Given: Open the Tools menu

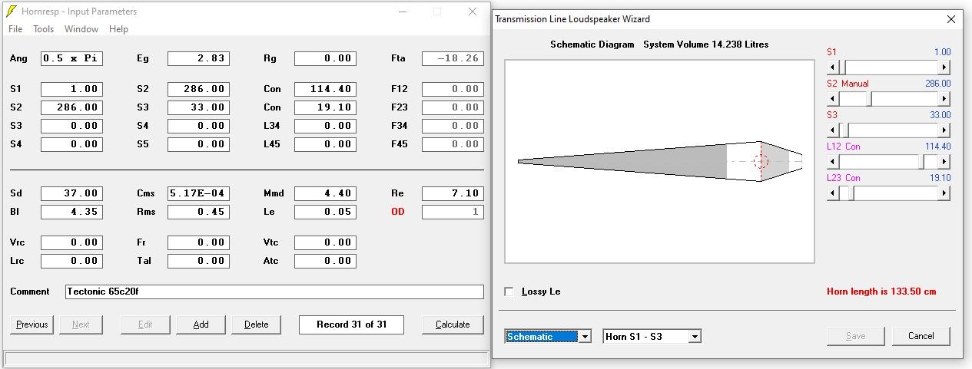Looking at the screenshot, I should point(43,29).
